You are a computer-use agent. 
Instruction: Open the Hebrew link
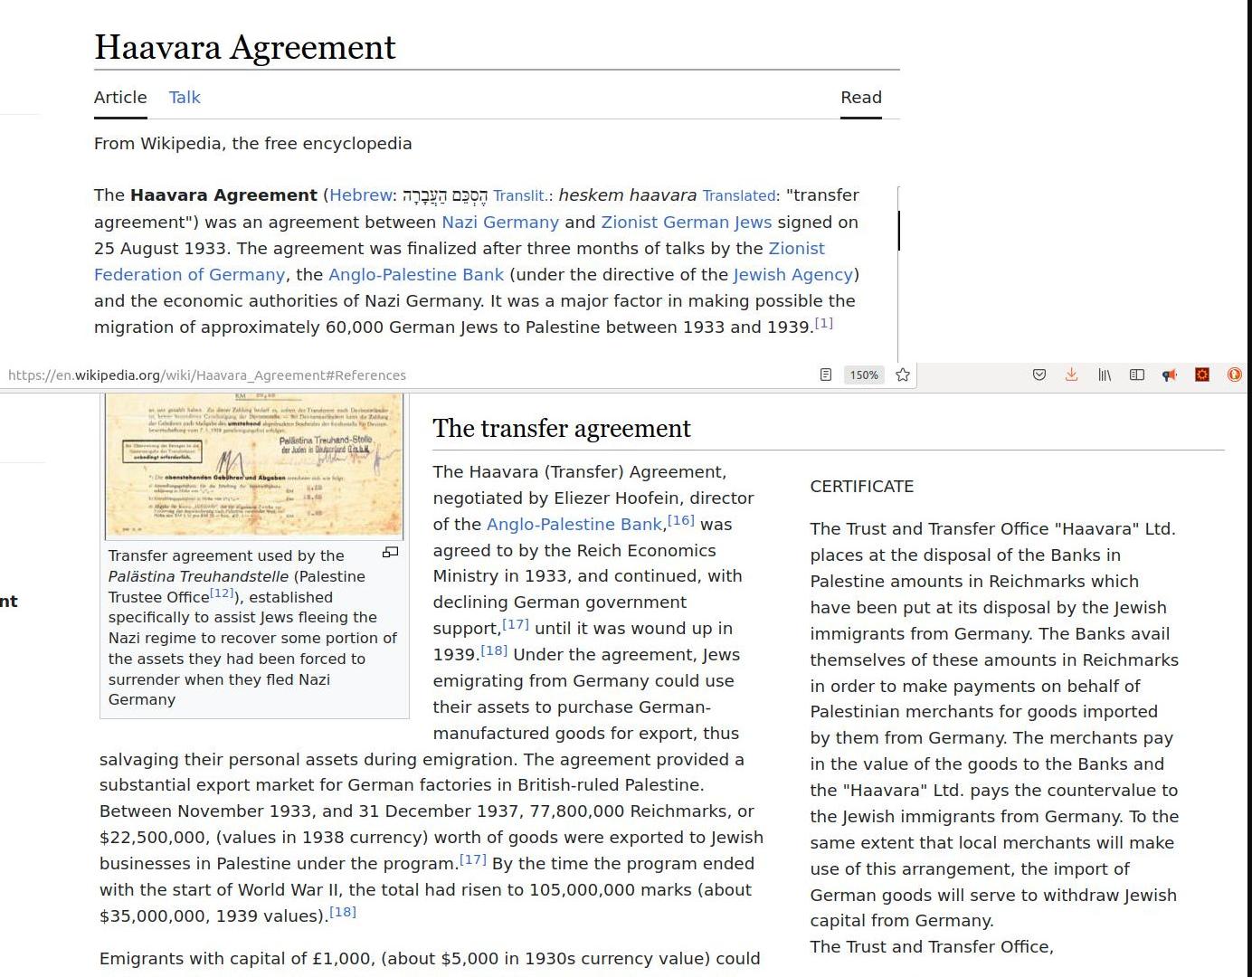(361, 195)
